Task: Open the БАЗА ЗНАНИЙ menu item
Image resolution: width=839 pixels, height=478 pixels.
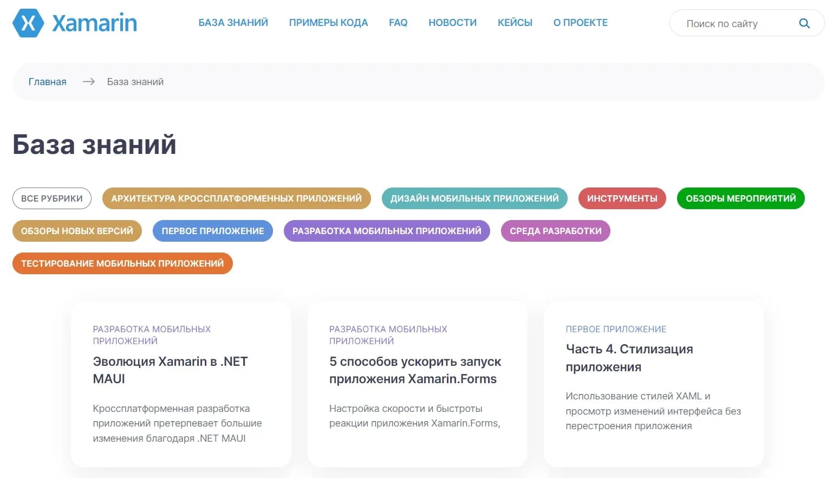Action: [x=233, y=23]
